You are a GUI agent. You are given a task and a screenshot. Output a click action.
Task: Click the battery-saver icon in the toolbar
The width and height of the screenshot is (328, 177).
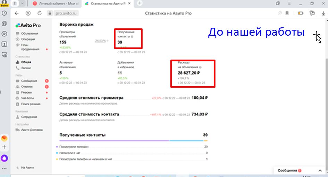coord(300,13)
